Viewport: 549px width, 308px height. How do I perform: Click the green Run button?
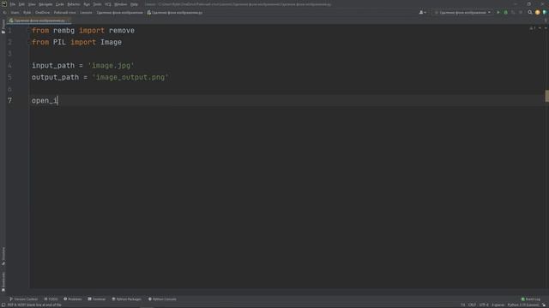(498, 13)
